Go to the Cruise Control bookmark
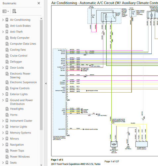 coord(19,56)
